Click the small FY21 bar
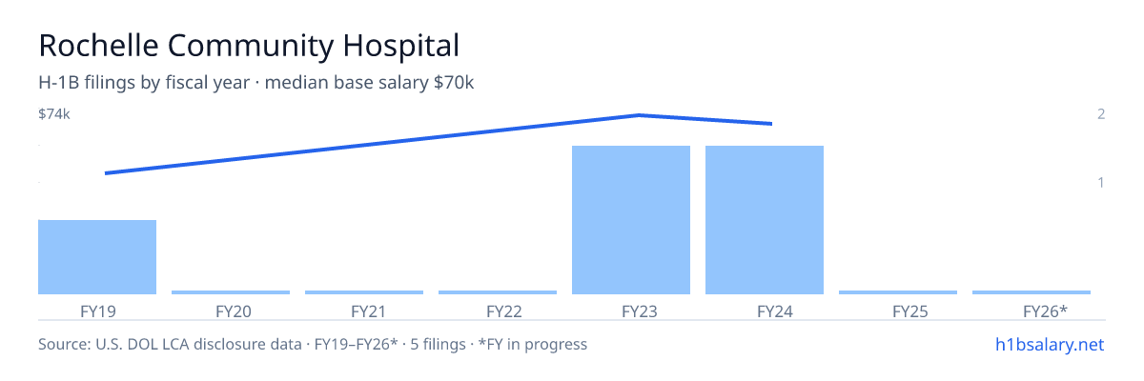The width and height of the screenshot is (1144, 381). [x=364, y=292]
